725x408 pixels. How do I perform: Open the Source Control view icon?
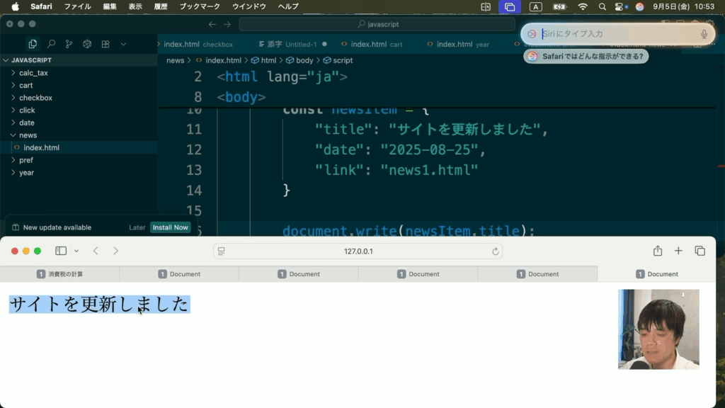[69, 44]
